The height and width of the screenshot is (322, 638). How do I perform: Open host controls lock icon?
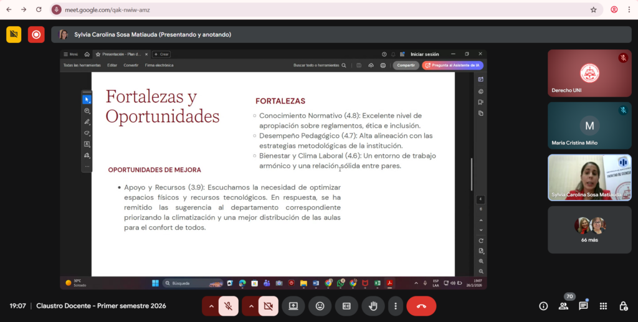[x=623, y=306]
